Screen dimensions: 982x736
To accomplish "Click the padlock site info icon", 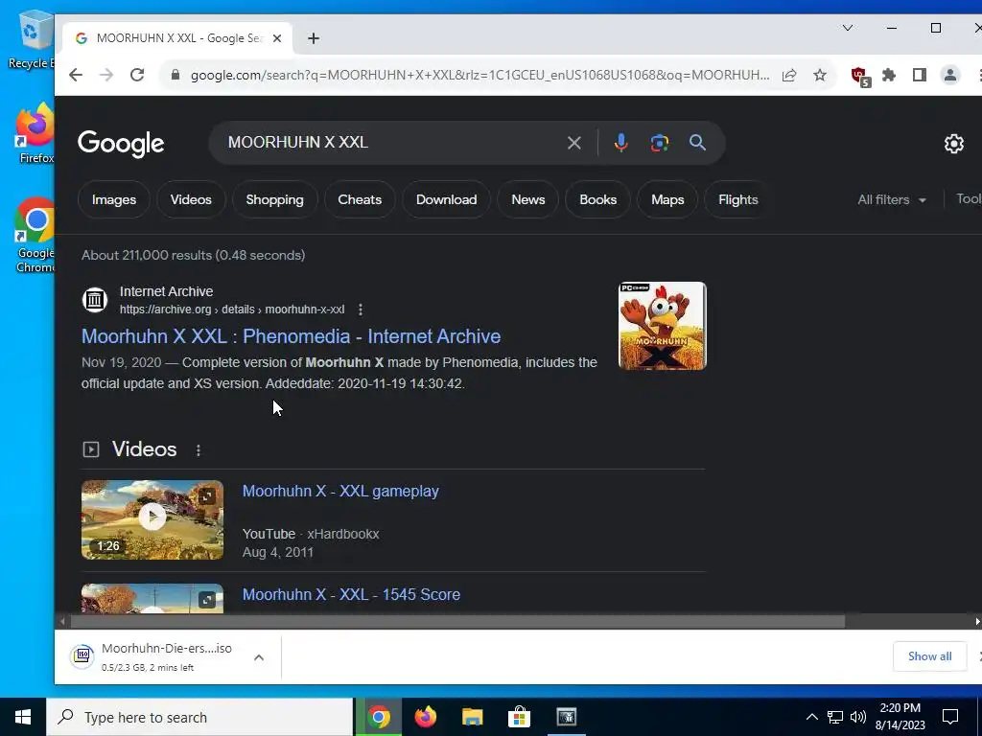I will pyautogui.click(x=175, y=75).
